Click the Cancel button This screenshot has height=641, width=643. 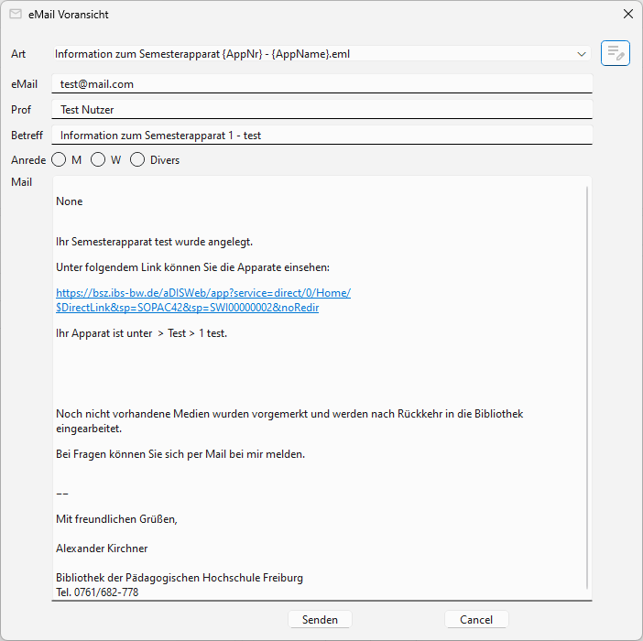click(x=476, y=620)
